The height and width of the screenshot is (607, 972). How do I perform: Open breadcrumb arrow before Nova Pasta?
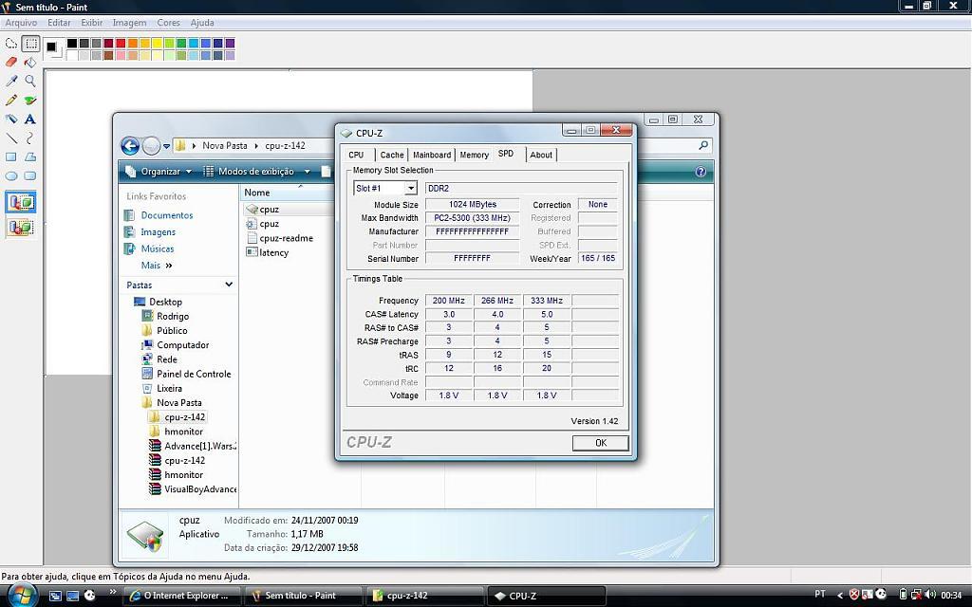point(194,146)
